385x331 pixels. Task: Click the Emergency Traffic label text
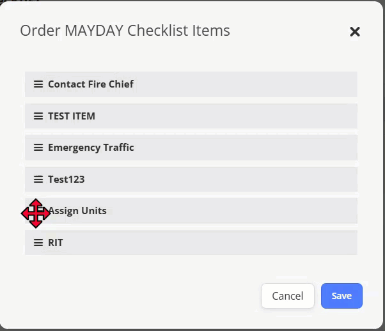click(91, 148)
